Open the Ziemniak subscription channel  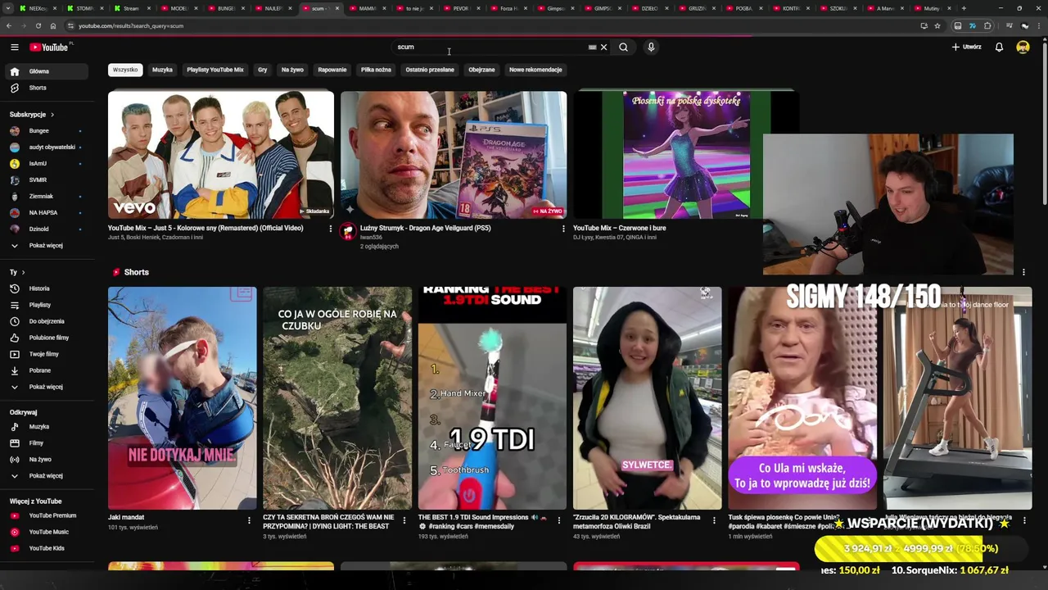tap(46, 197)
